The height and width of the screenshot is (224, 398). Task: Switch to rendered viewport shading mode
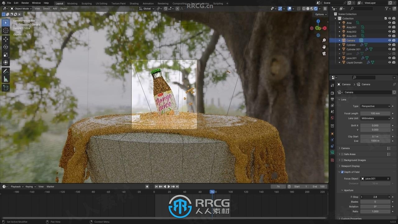pos(316,9)
